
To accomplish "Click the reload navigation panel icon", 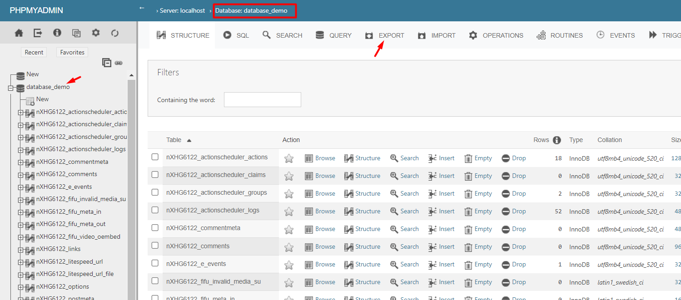I will tap(115, 33).
